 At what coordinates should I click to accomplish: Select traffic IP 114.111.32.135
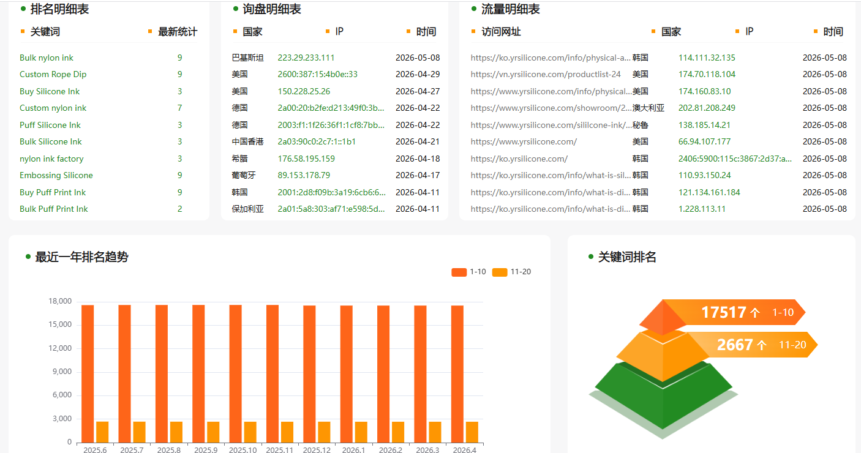[707, 58]
